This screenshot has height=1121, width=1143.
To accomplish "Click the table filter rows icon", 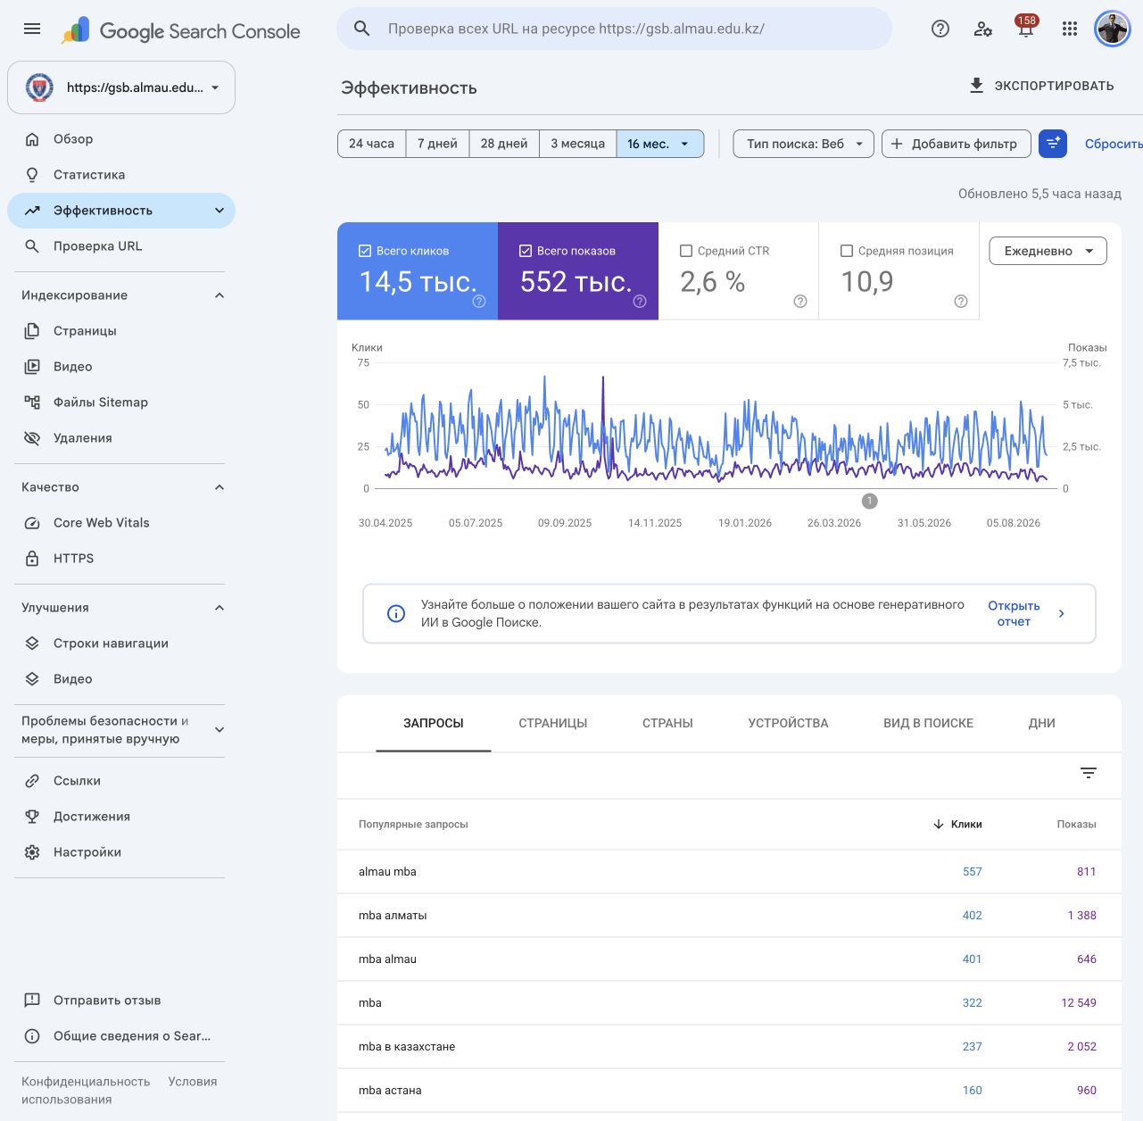I will (x=1089, y=773).
